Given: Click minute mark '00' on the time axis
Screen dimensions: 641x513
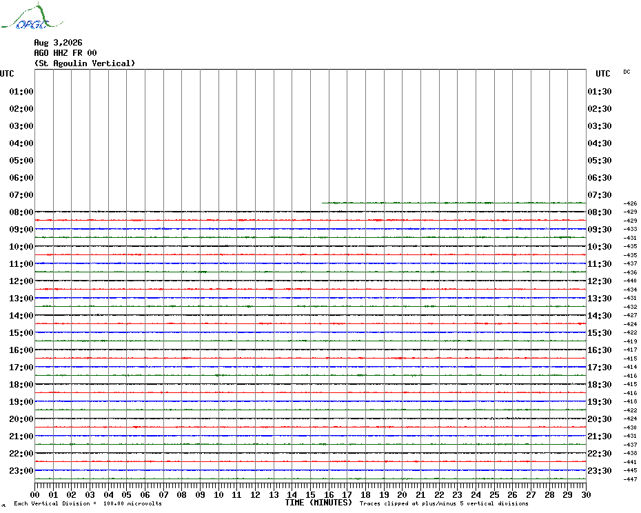Looking at the screenshot, I should point(34,495).
